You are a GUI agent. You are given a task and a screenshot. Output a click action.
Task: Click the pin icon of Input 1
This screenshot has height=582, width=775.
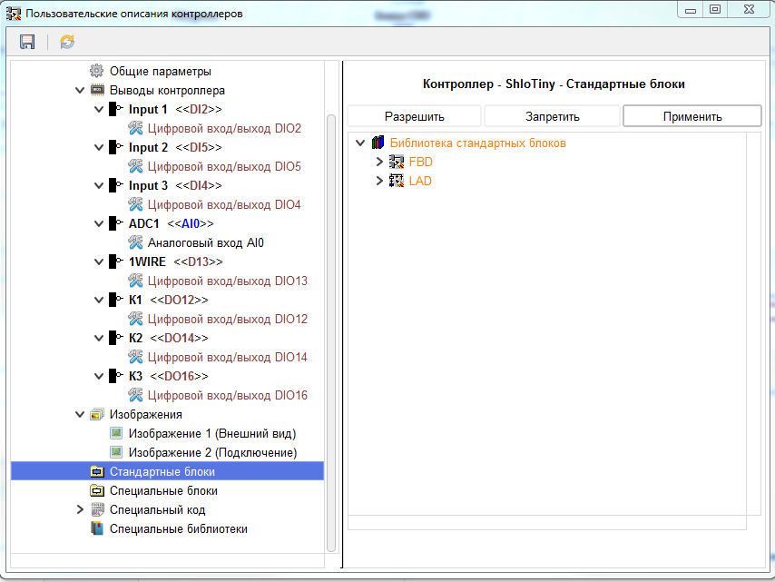coord(116,109)
